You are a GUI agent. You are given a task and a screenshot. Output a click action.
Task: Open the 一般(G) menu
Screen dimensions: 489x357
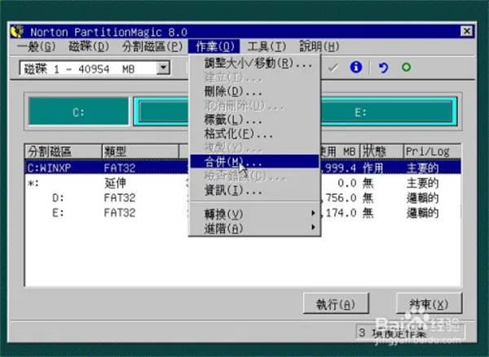[x=36, y=46]
